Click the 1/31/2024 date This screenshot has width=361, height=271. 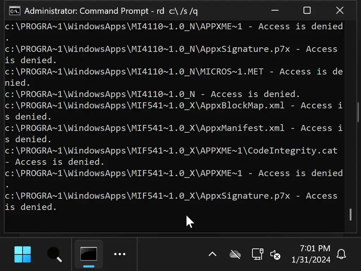pyautogui.click(x=311, y=260)
